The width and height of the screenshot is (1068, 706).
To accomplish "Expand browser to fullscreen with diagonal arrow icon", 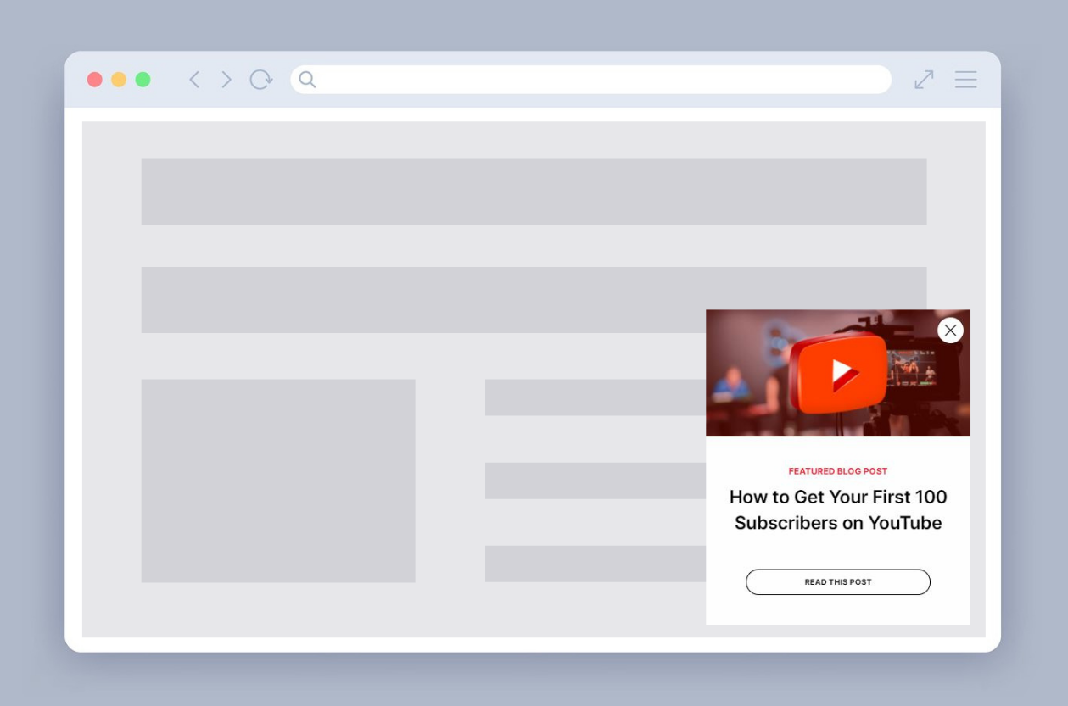I will coord(924,80).
